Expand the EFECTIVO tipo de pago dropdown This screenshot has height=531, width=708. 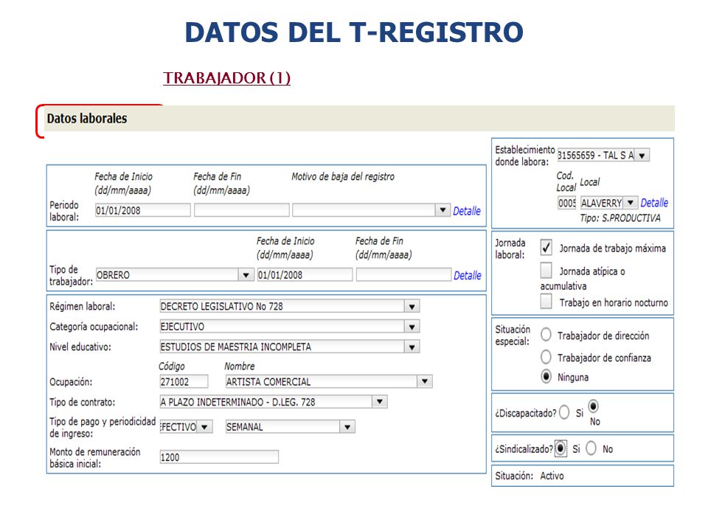click(204, 427)
